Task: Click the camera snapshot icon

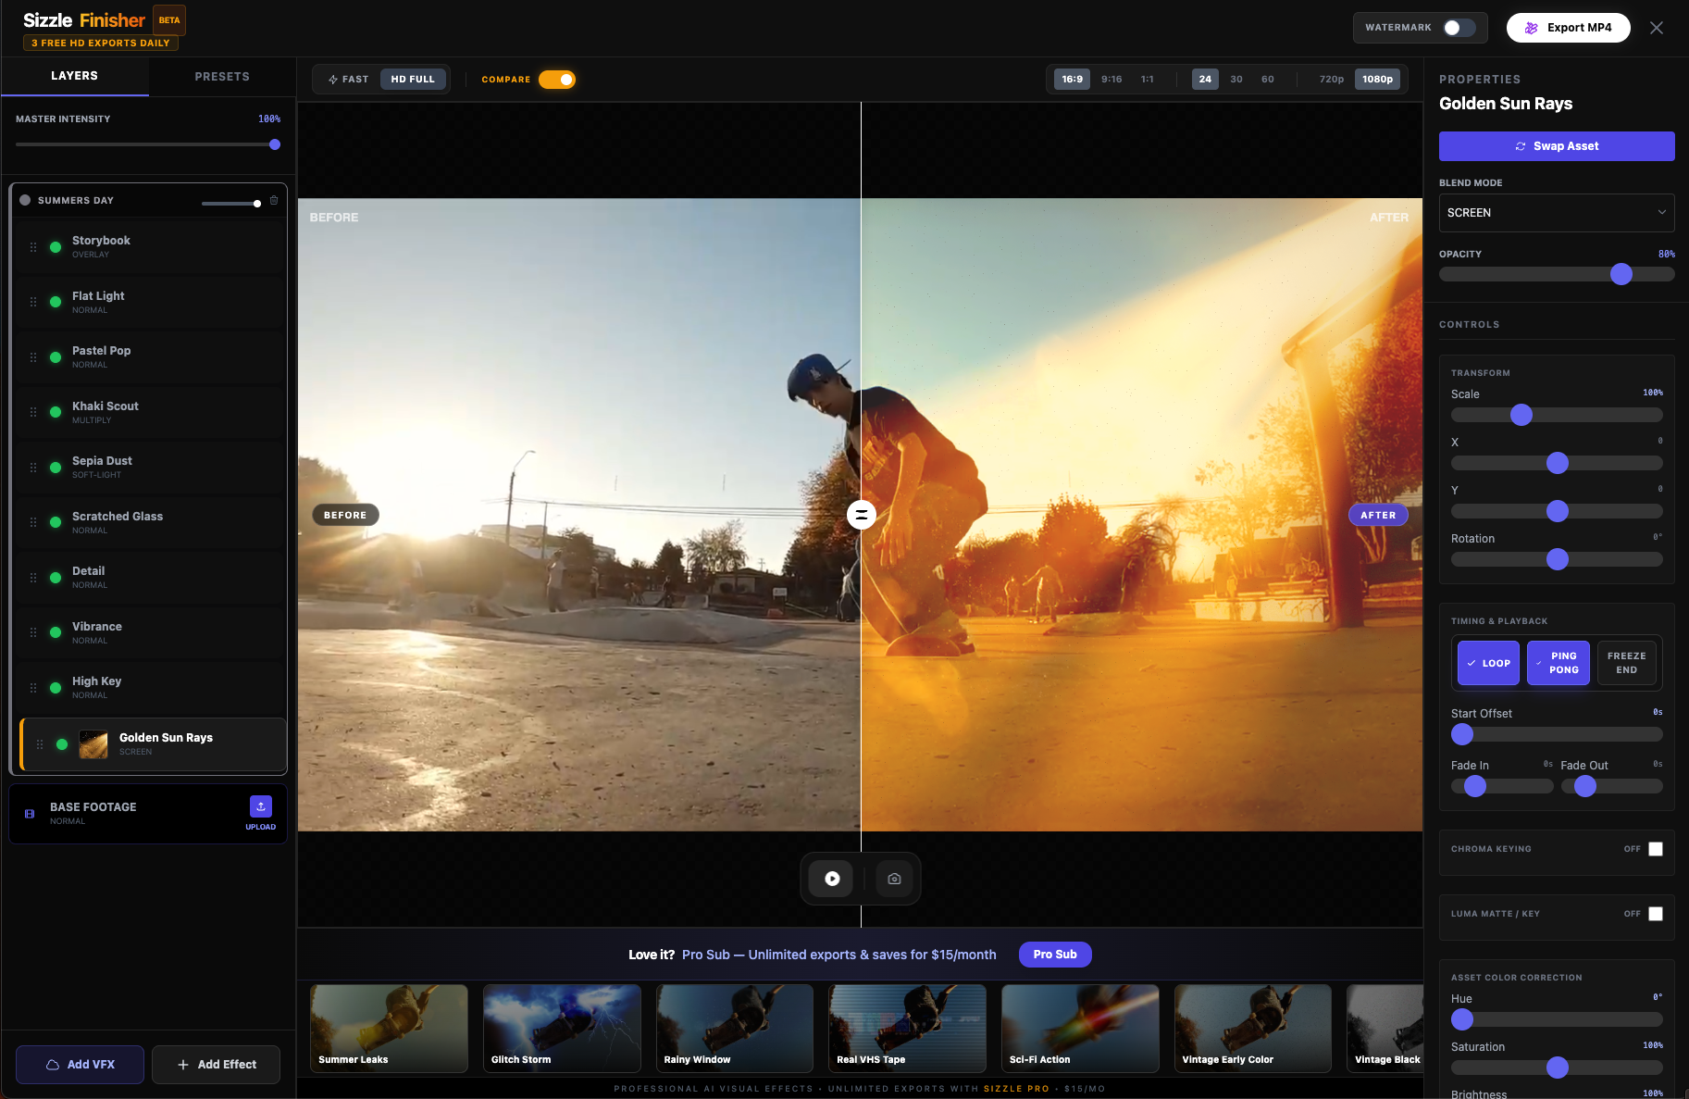Action: 894,879
